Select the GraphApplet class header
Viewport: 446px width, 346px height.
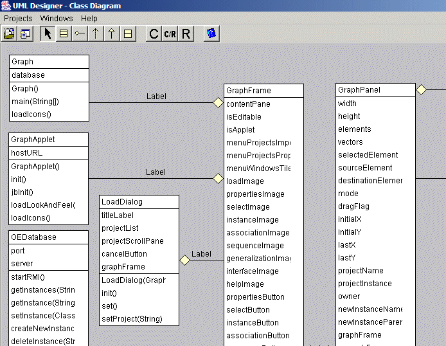point(49,140)
